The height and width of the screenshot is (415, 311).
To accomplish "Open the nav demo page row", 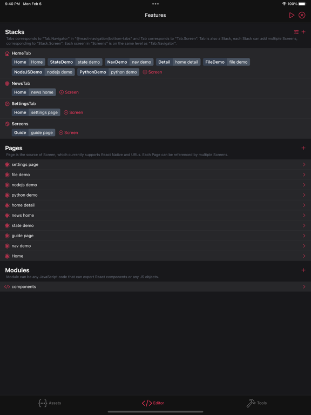I will pos(155,246).
